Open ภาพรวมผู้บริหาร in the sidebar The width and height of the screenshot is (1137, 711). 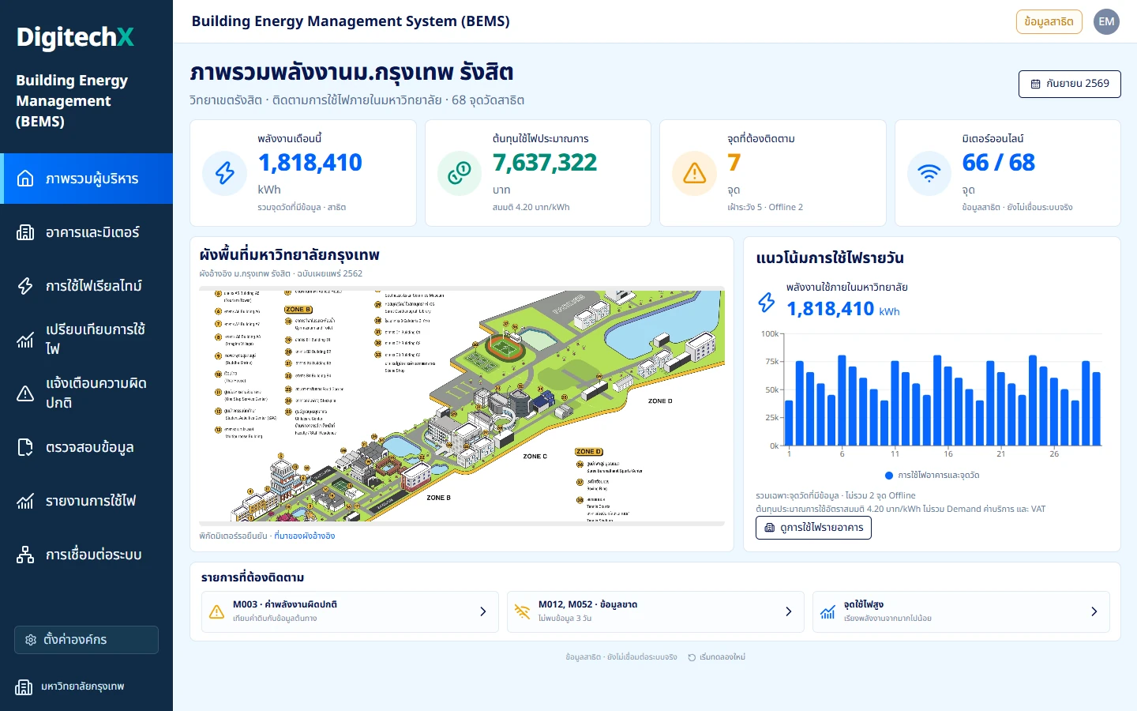point(86,179)
